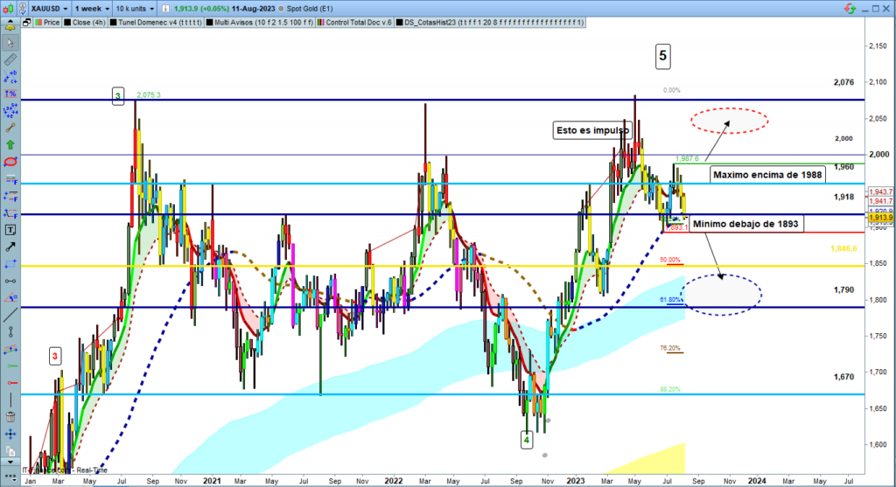The height and width of the screenshot is (487, 896).
Task: Open the 1 week timeframe dropdown
Action: pyautogui.click(x=91, y=7)
